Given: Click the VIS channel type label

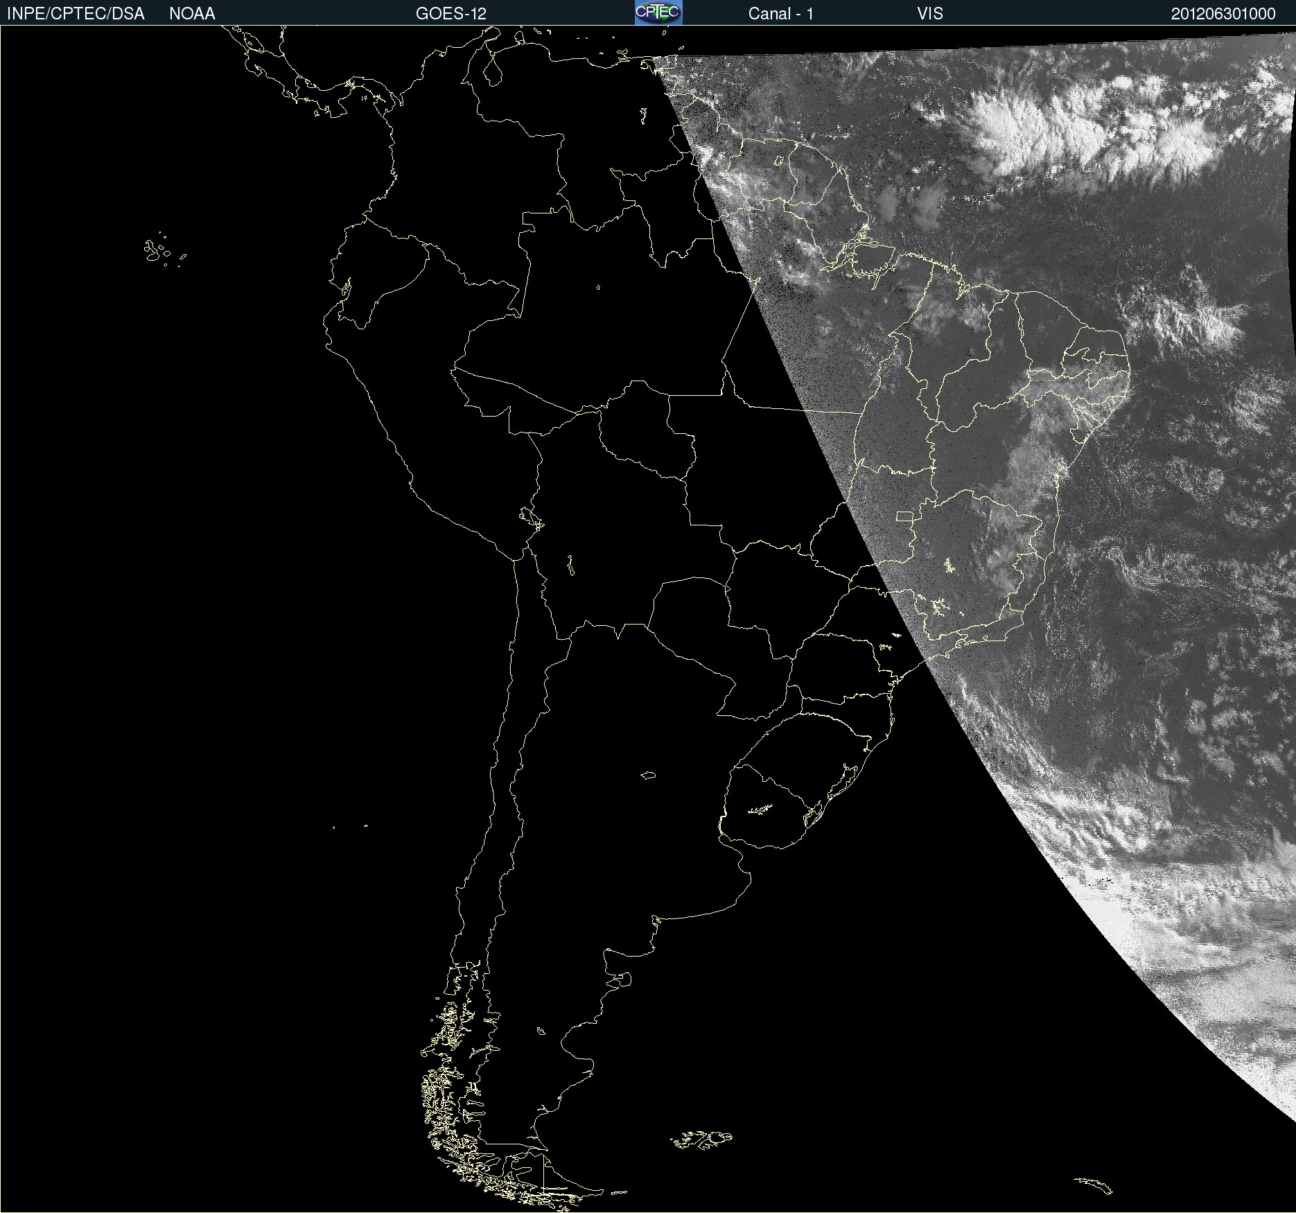Looking at the screenshot, I should click(930, 14).
